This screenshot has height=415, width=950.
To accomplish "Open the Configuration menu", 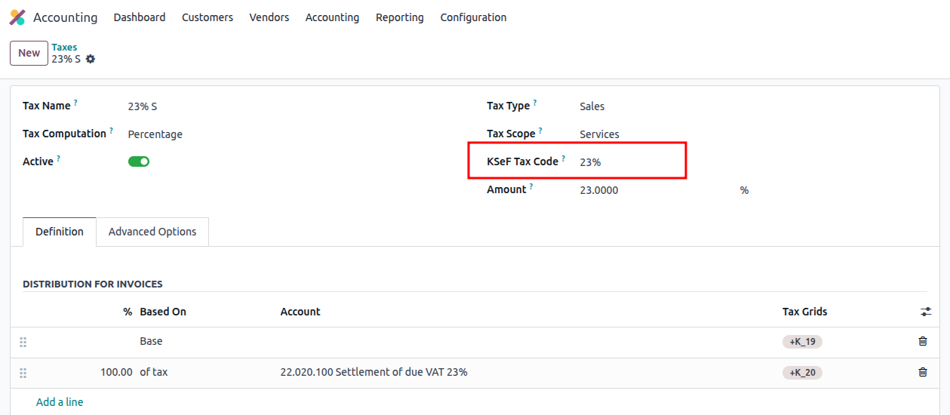I will coord(473,17).
